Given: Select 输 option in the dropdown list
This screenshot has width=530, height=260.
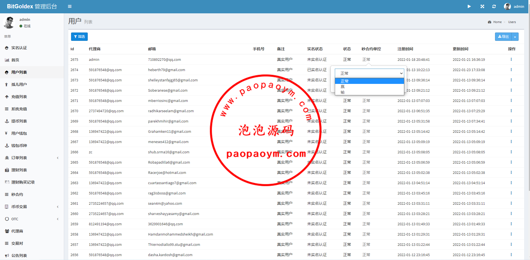Looking at the screenshot, I should pos(343,92).
